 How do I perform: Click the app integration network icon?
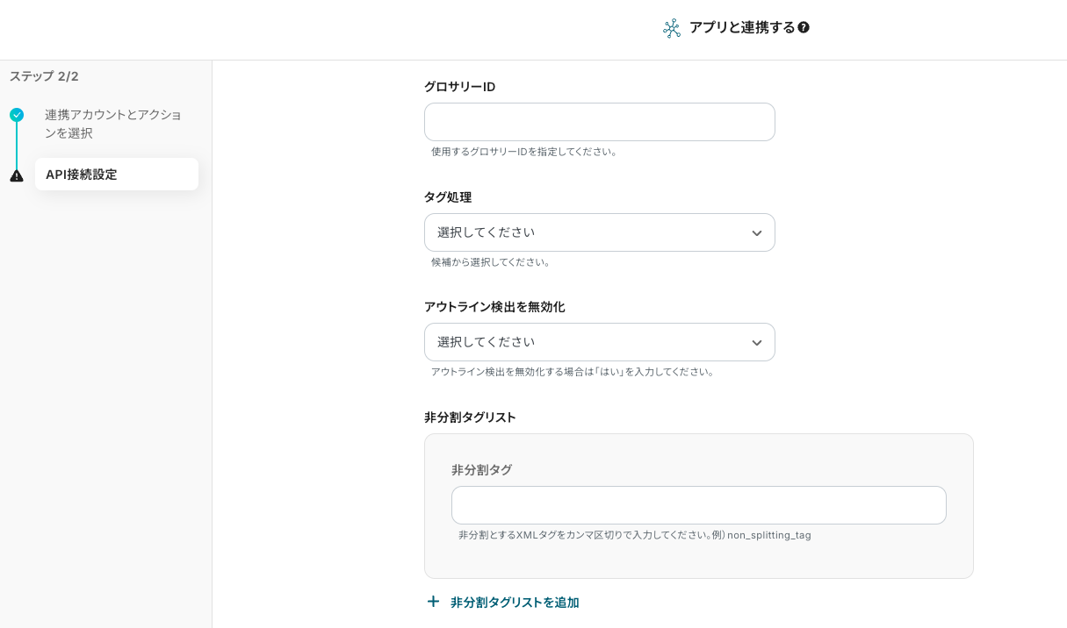(672, 28)
